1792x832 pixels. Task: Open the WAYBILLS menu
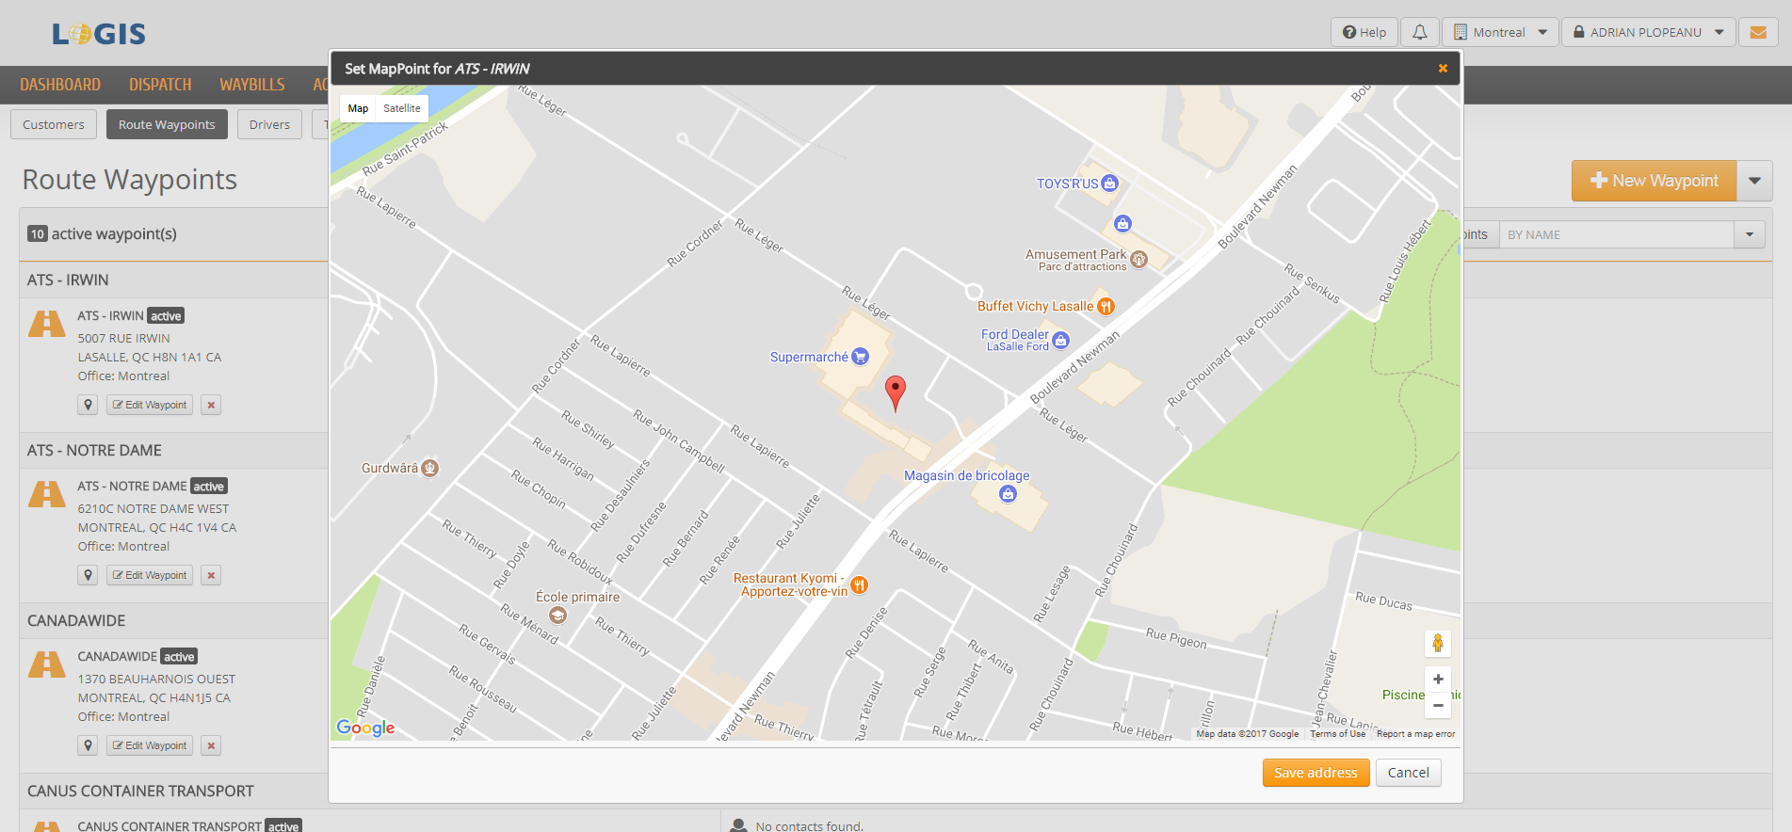[x=252, y=85]
